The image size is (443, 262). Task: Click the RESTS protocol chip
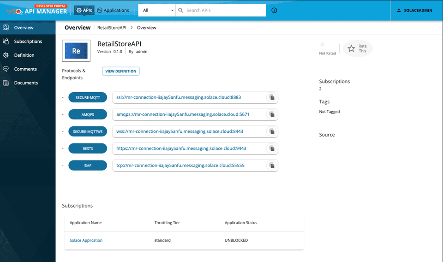pos(88,149)
